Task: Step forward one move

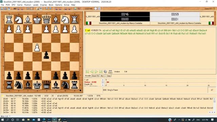Action: [96, 72]
